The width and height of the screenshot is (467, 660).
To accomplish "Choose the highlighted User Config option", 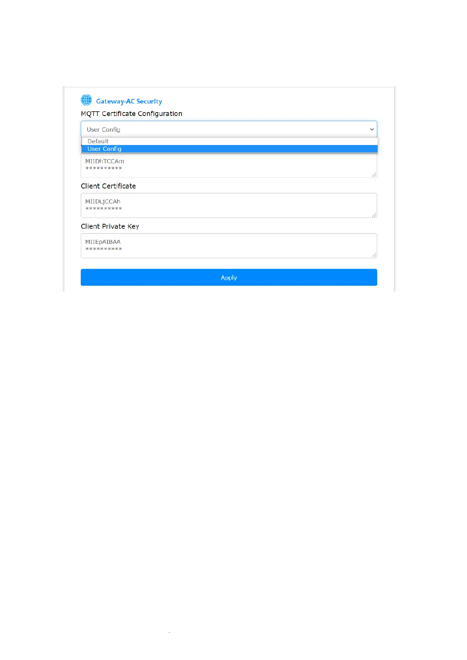I will 105,149.
